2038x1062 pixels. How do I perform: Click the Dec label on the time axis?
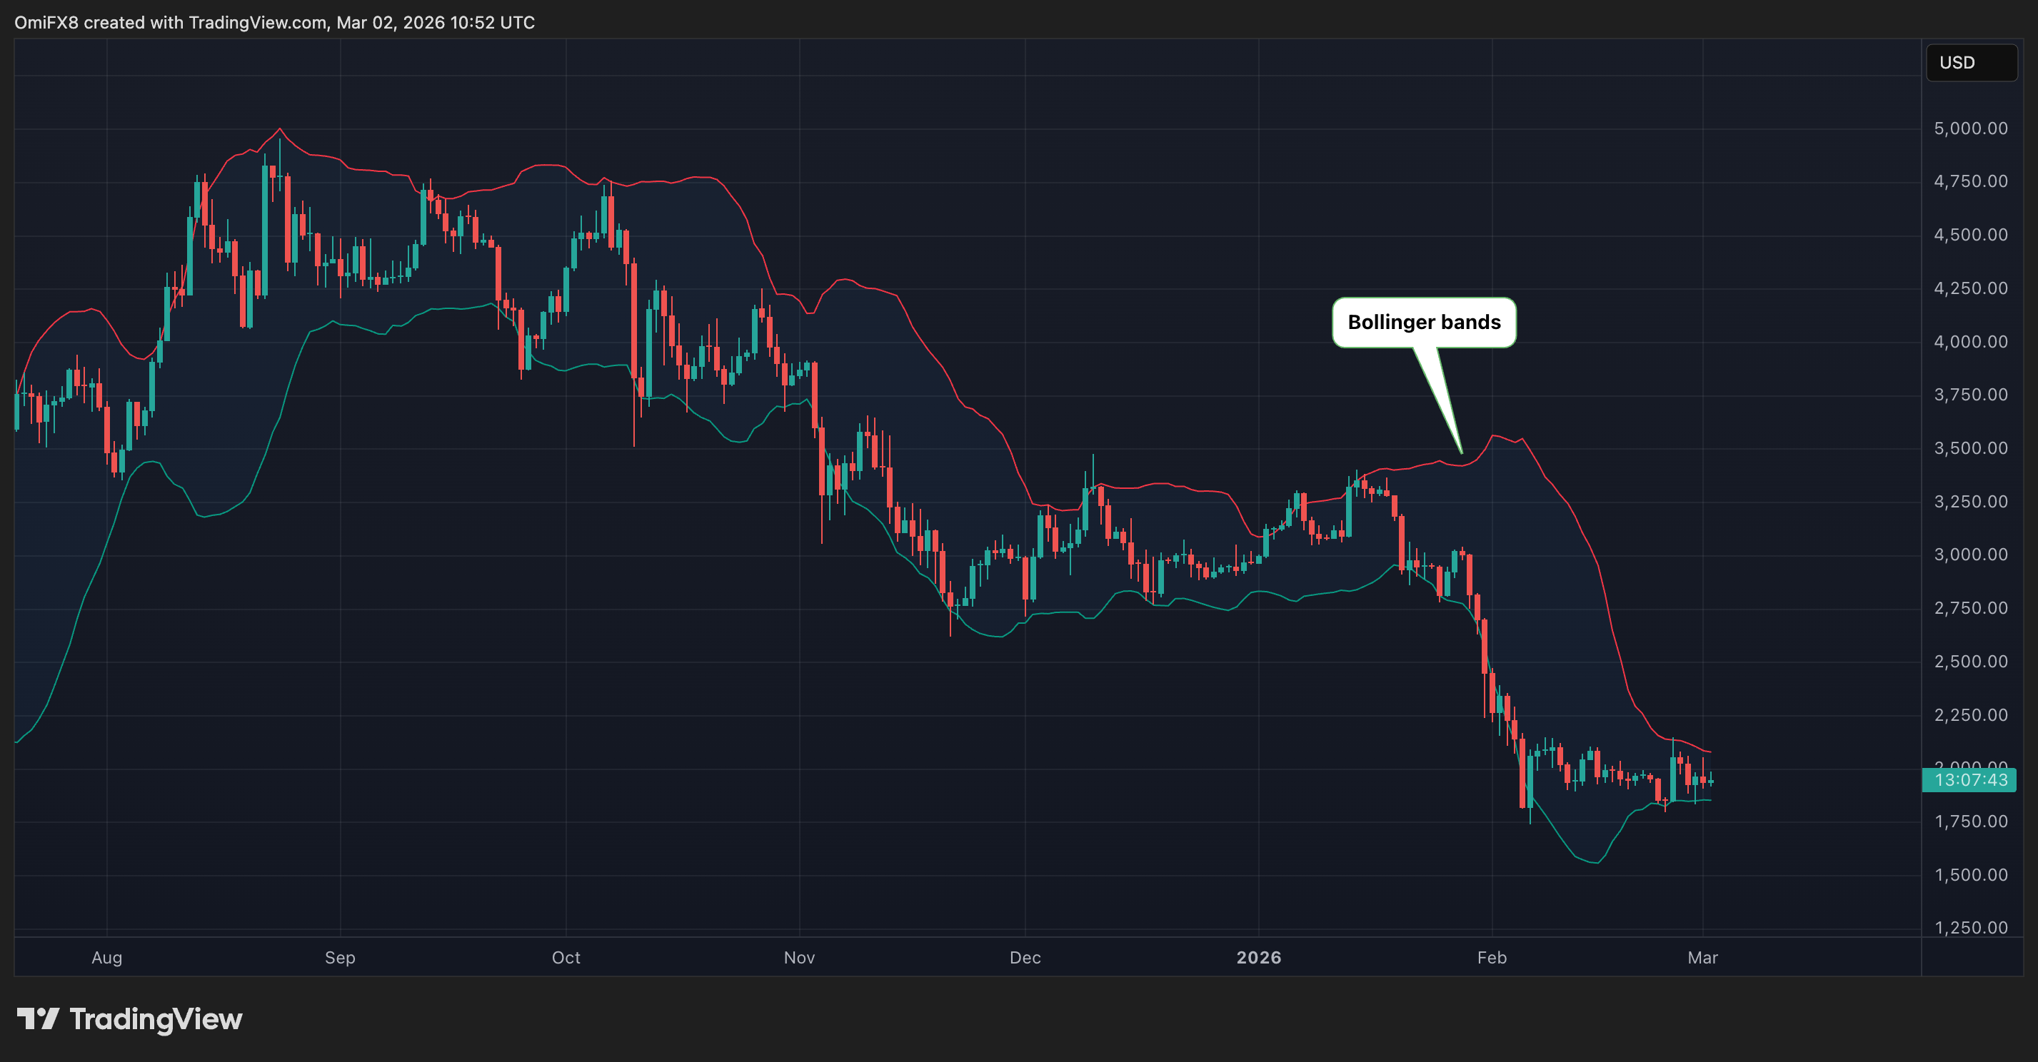click(1025, 958)
